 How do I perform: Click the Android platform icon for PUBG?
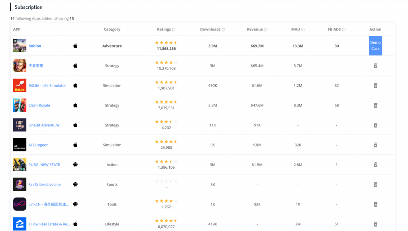[x=75, y=165]
